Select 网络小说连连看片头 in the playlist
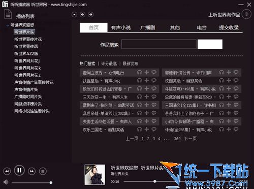254x189 pixels. pyautogui.click(x=32, y=111)
